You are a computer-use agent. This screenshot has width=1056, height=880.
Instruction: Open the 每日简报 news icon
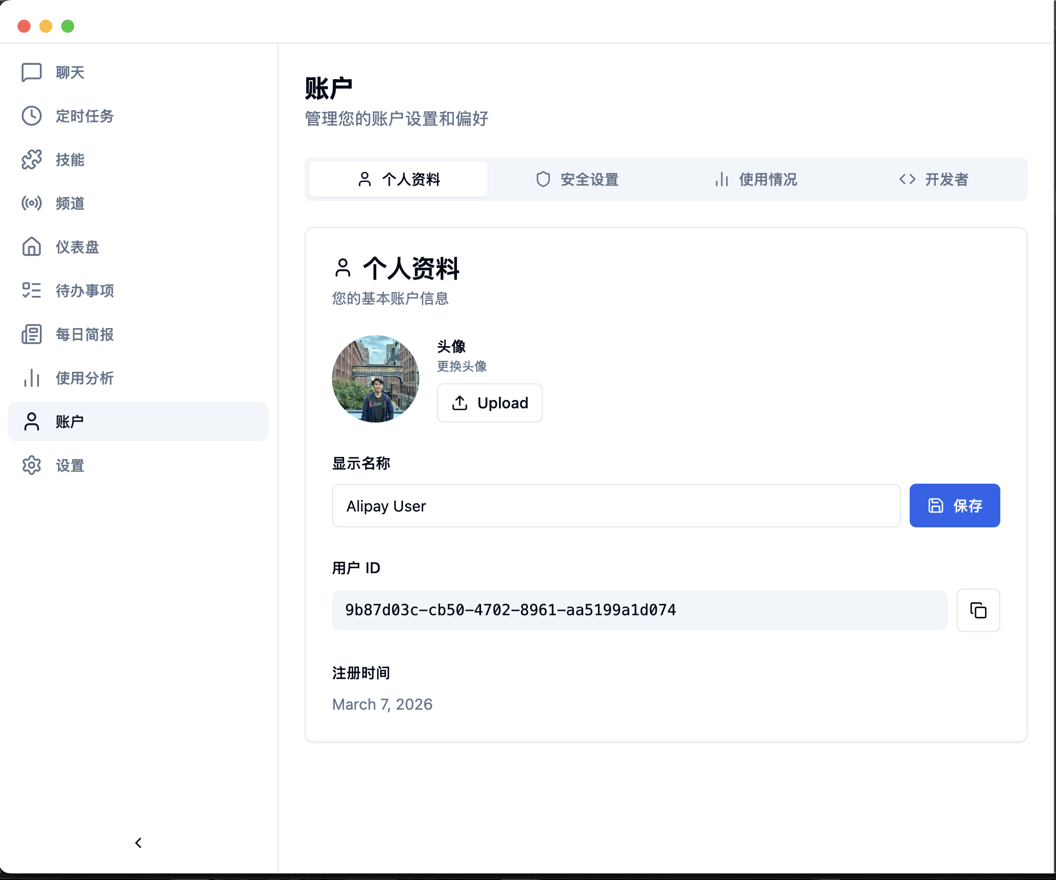[x=31, y=334]
